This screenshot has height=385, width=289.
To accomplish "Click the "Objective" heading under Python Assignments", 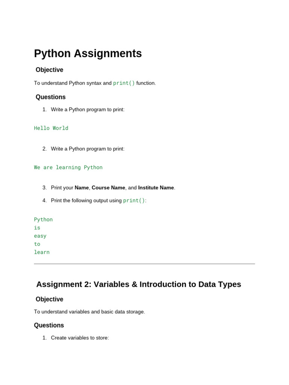I will pyautogui.click(x=49, y=70).
